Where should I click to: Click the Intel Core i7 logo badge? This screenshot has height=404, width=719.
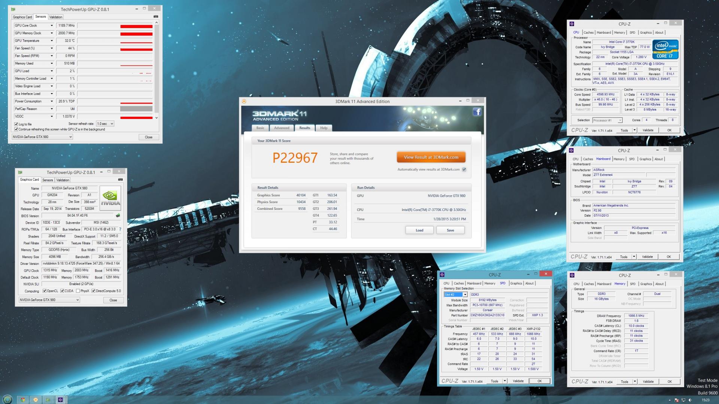click(665, 49)
